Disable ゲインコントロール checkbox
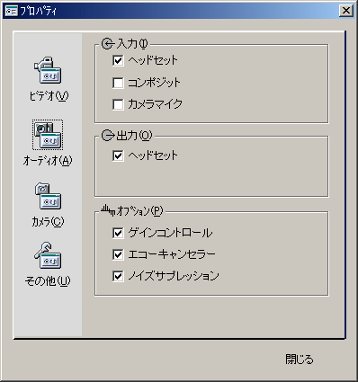The width and height of the screenshot is (358, 382). [118, 233]
